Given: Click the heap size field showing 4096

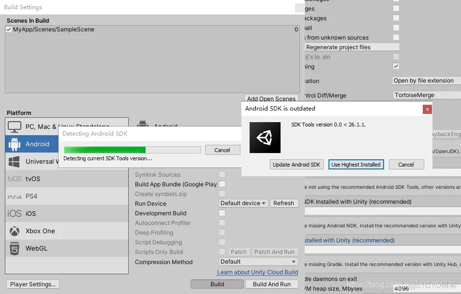Looking at the screenshot, I should 427,288.
